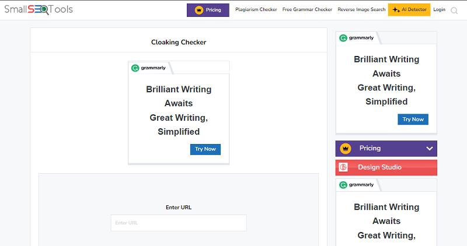The width and height of the screenshot is (467, 246).
Task: Click the Login link
Action: pyautogui.click(x=439, y=10)
